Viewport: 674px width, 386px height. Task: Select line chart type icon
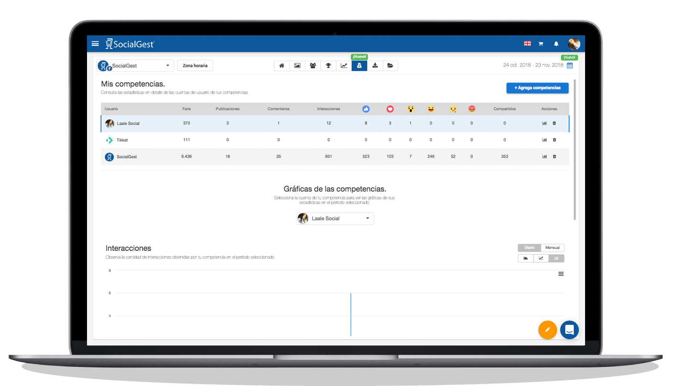[x=541, y=258]
